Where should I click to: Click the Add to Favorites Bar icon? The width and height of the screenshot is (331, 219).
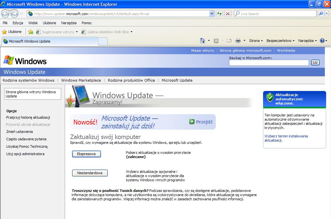coord(31,32)
